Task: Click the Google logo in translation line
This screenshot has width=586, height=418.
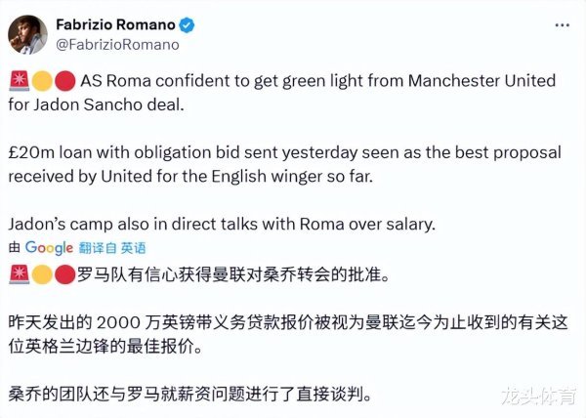Action: (49, 248)
